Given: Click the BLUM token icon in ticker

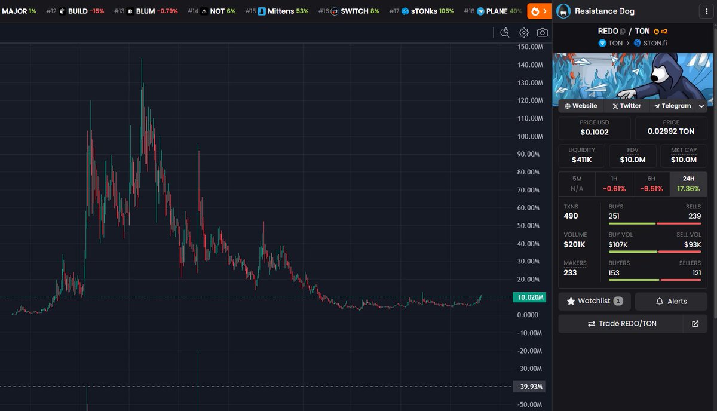Looking at the screenshot, I should pyautogui.click(x=130, y=11).
